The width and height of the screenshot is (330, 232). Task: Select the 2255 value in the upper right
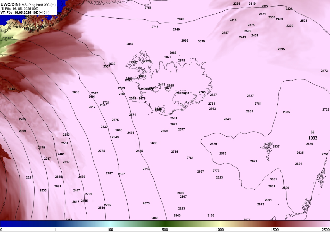point(237,4)
